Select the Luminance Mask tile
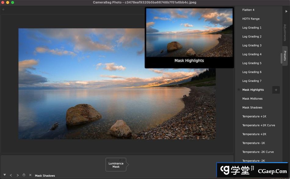 [x=116, y=165]
